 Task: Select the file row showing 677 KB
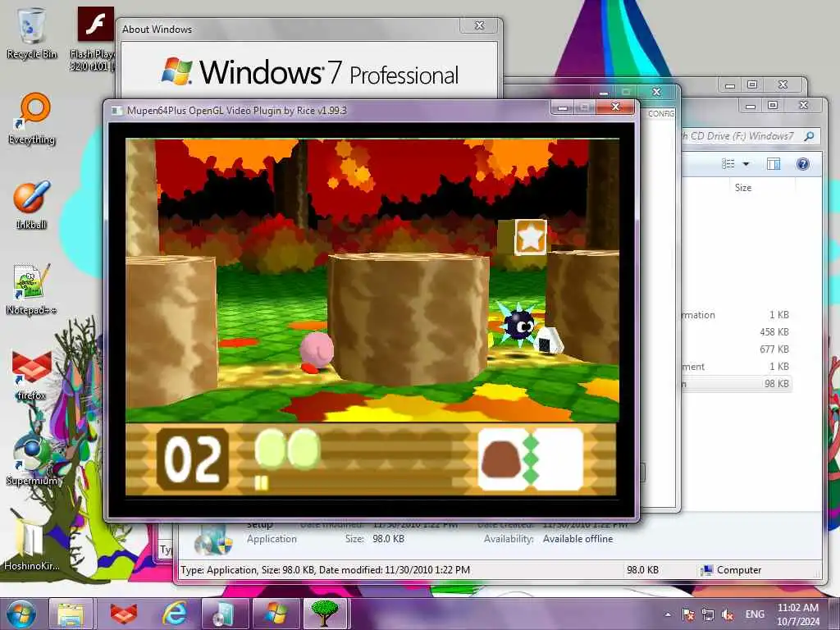737,349
